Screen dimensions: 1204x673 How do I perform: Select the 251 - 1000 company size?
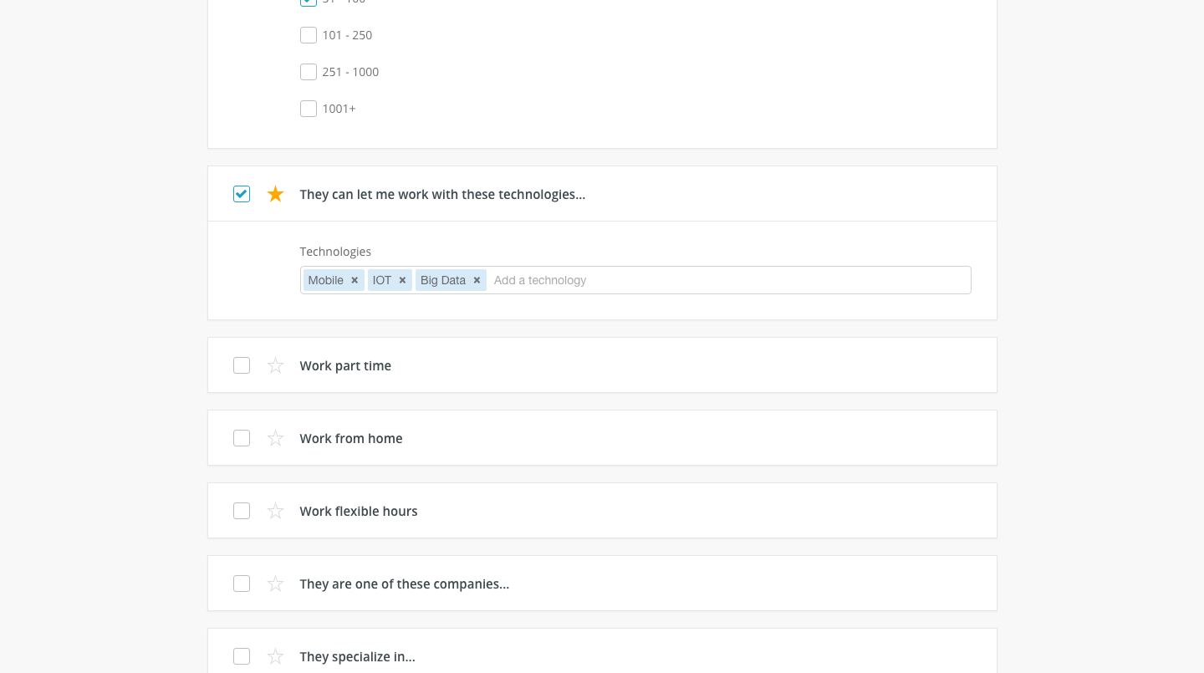(x=309, y=72)
